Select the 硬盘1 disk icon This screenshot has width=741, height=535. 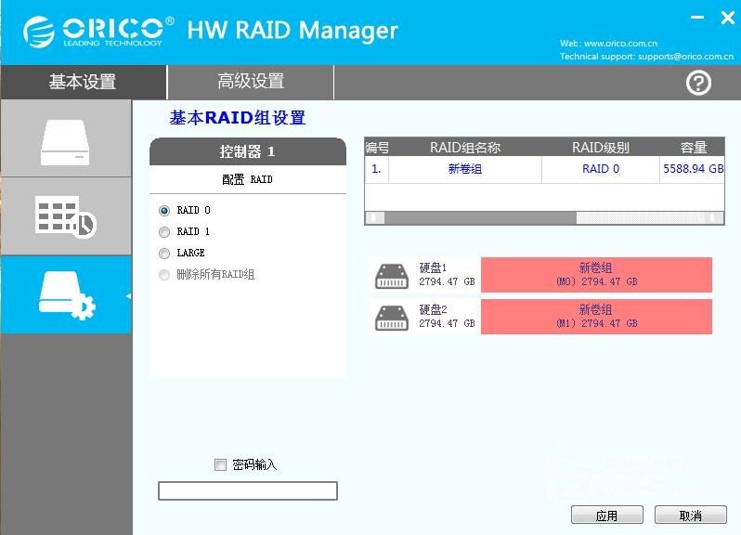pyautogui.click(x=391, y=276)
